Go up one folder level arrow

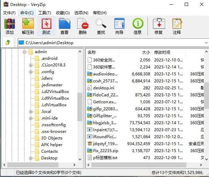click(x=8, y=43)
